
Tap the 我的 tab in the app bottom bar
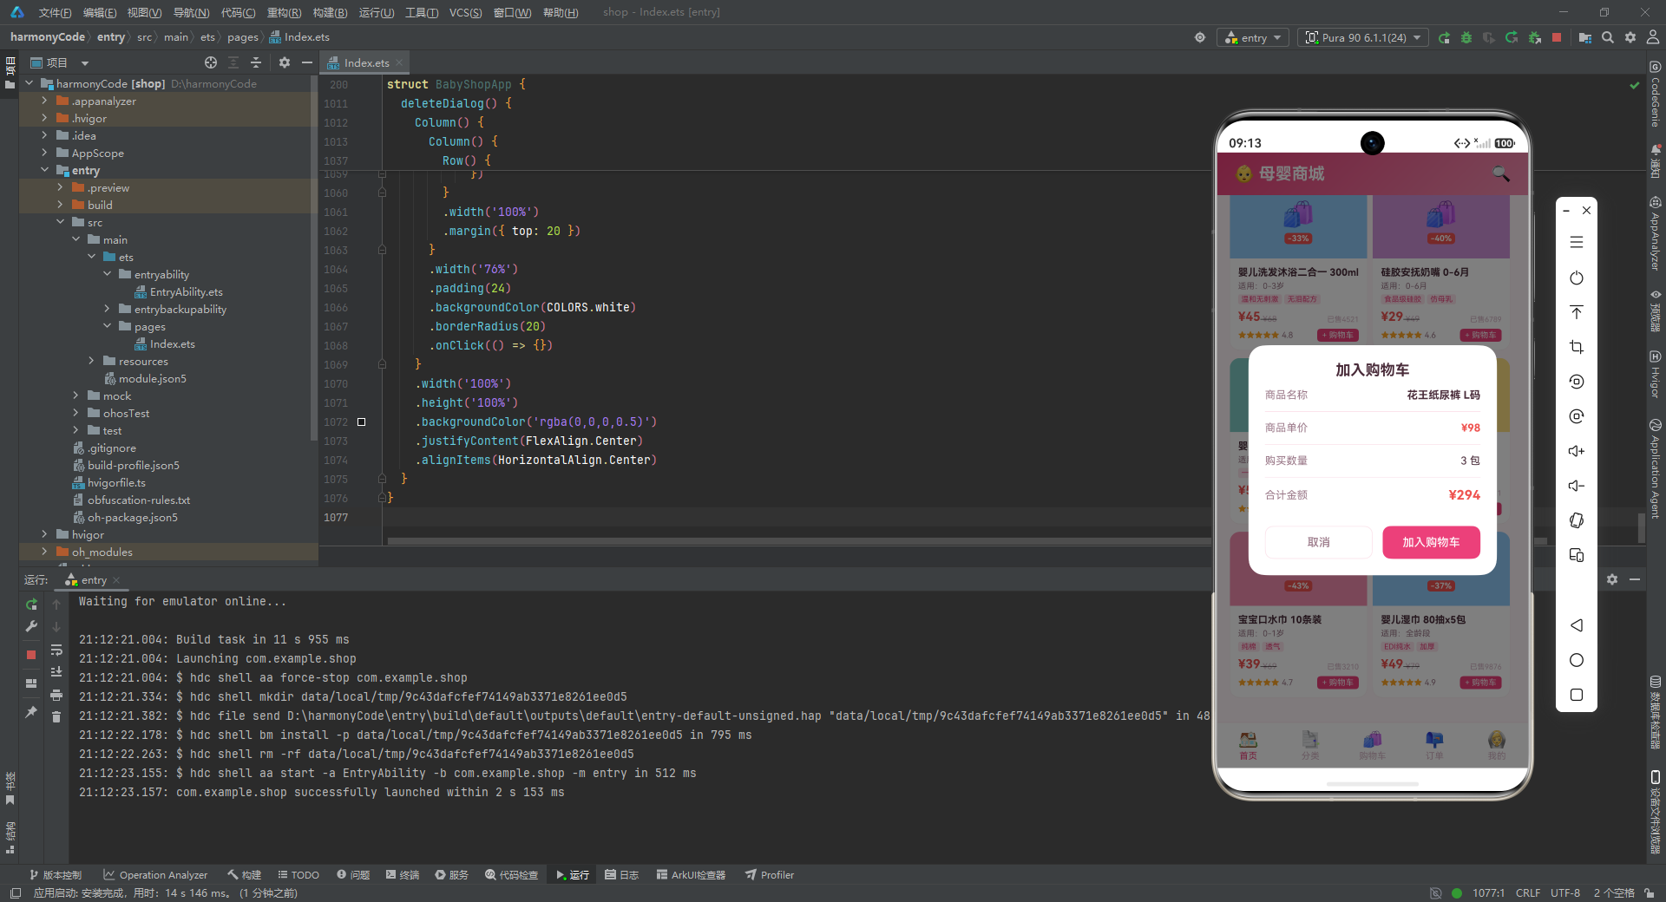coord(1497,745)
